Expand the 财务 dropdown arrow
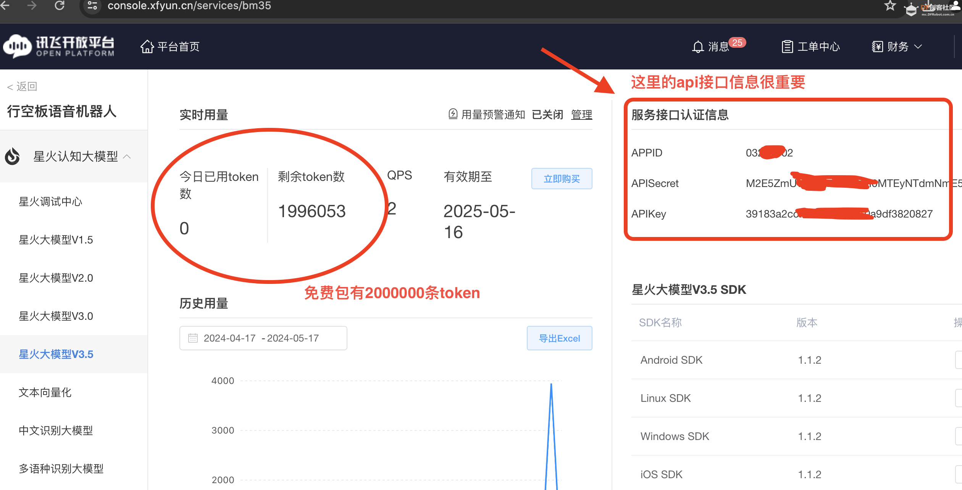Image resolution: width=962 pixels, height=490 pixels. 918,47
